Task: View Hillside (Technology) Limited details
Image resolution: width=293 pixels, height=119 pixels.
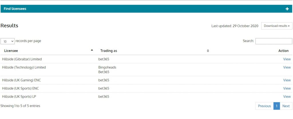Action: tap(287, 68)
